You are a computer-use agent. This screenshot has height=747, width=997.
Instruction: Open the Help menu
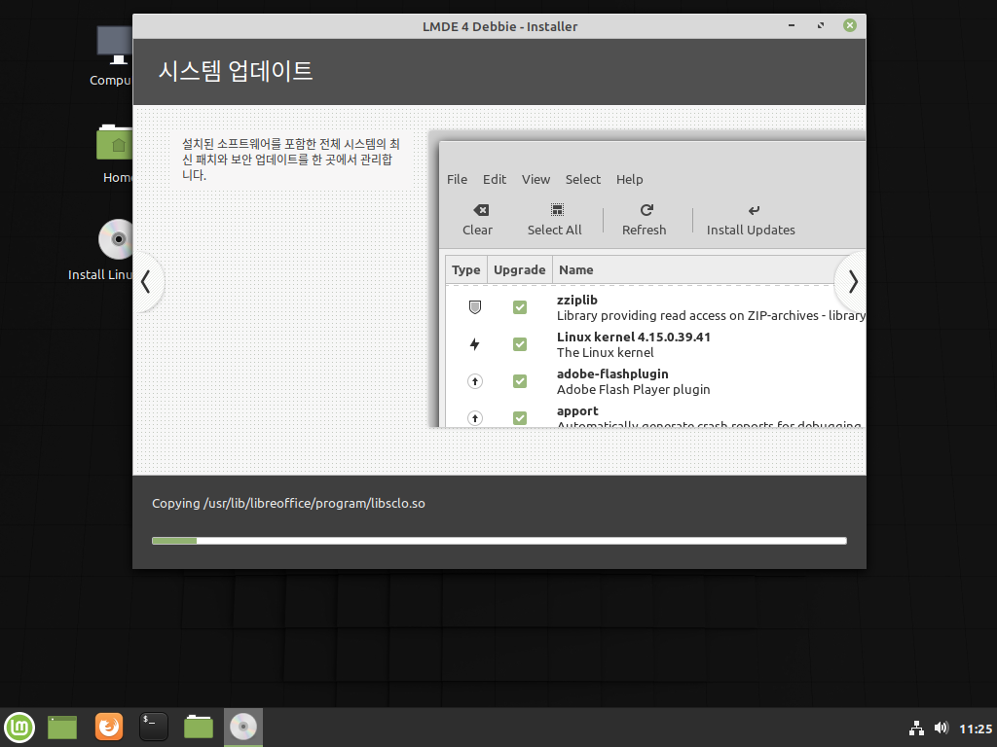630,179
